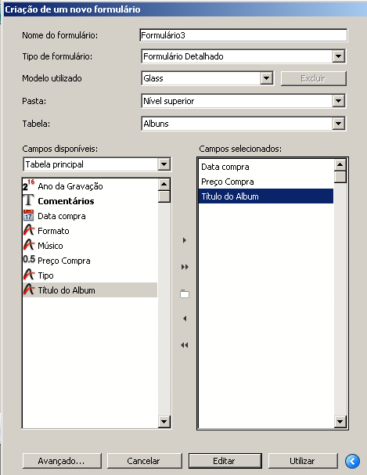Click the remove all fields double-left arrow
The height and width of the screenshot is (475, 367).
[185, 345]
